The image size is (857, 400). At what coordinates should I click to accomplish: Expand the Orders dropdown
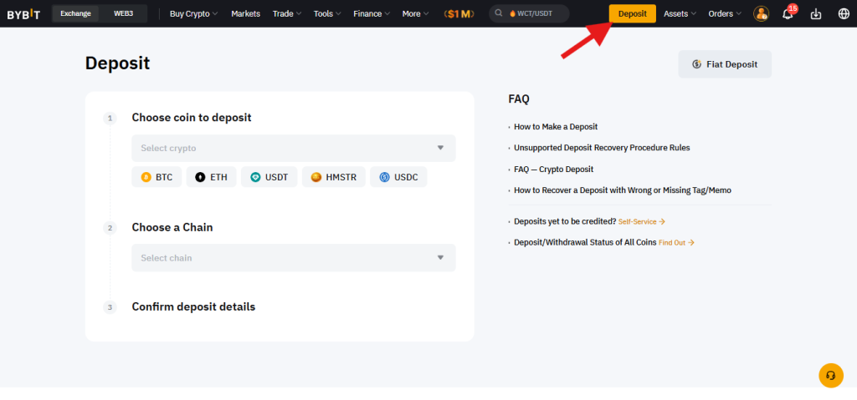[725, 13]
